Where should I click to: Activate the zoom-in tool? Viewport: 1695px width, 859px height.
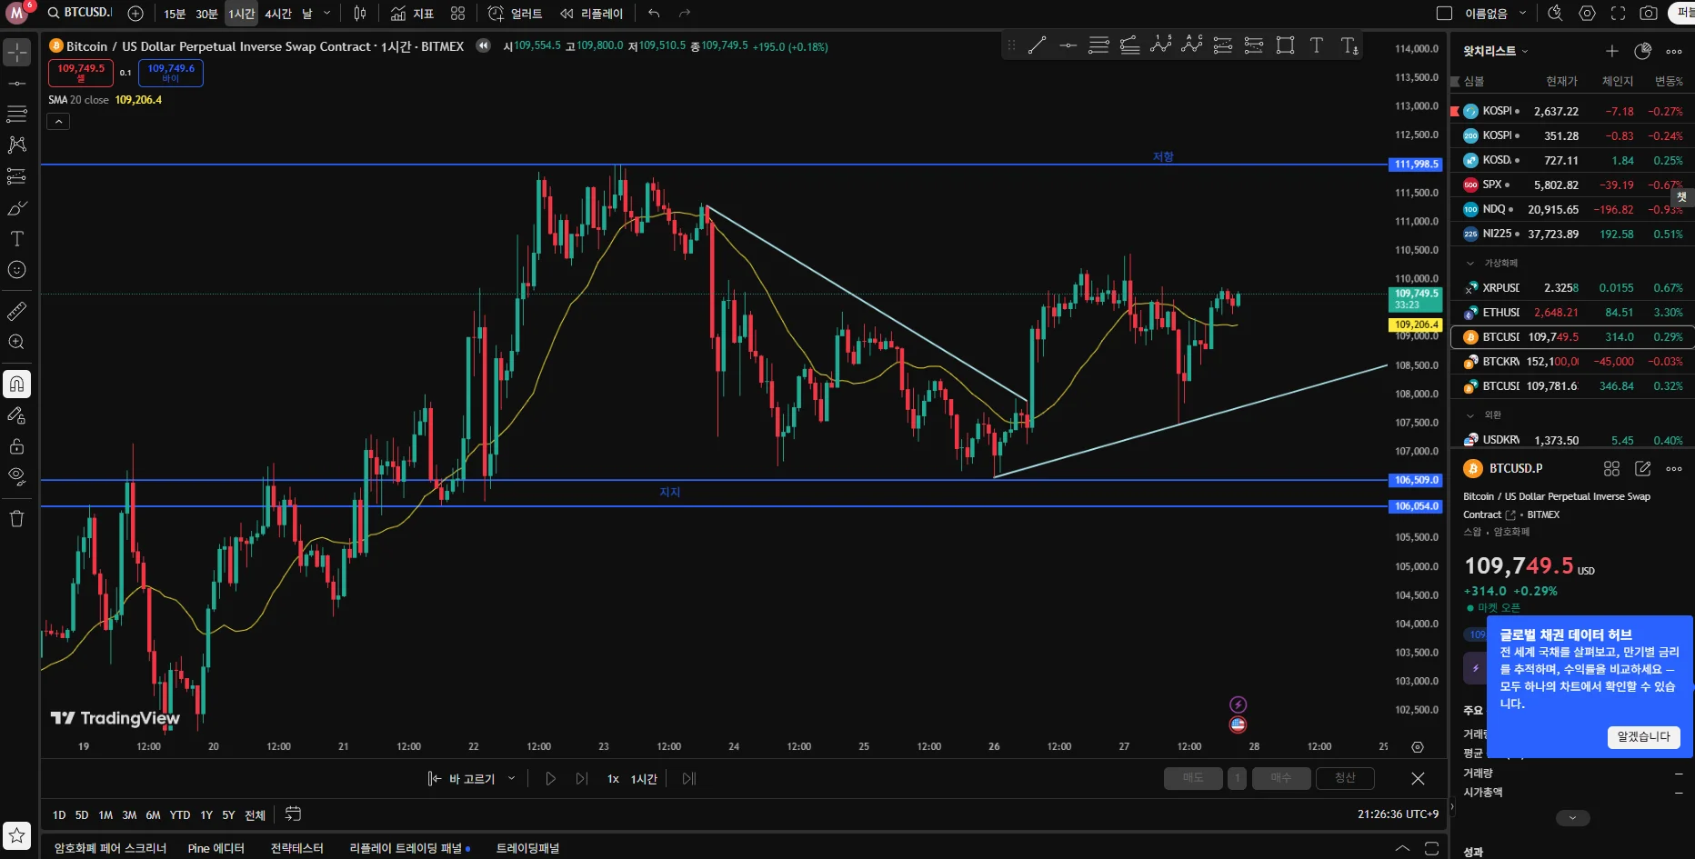coord(16,342)
